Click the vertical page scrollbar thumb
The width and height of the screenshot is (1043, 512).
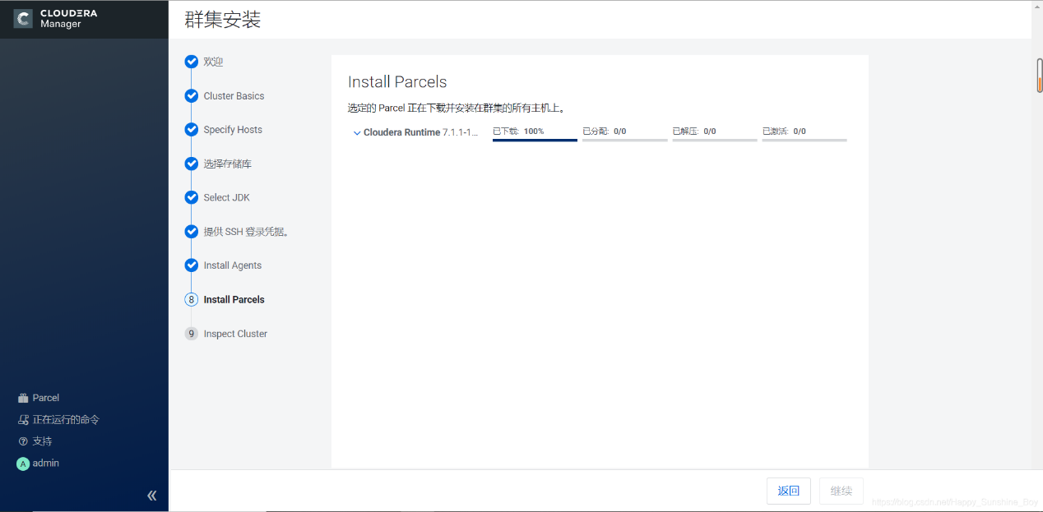click(x=1039, y=76)
